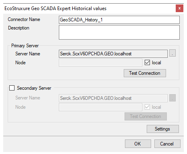Click the dialog title text
This screenshot has height=154, width=187.
[56, 8]
